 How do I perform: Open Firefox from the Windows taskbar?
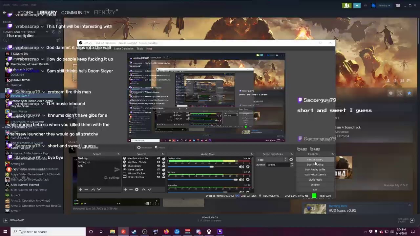(166, 232)
